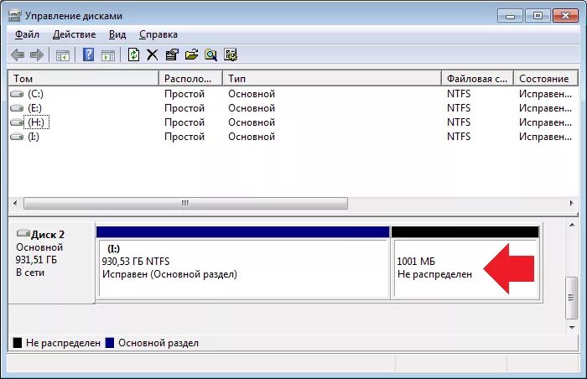This screenshot has height=379, width=587.
Task: Click the black Не распределен legend swatch
Action: 18,343
